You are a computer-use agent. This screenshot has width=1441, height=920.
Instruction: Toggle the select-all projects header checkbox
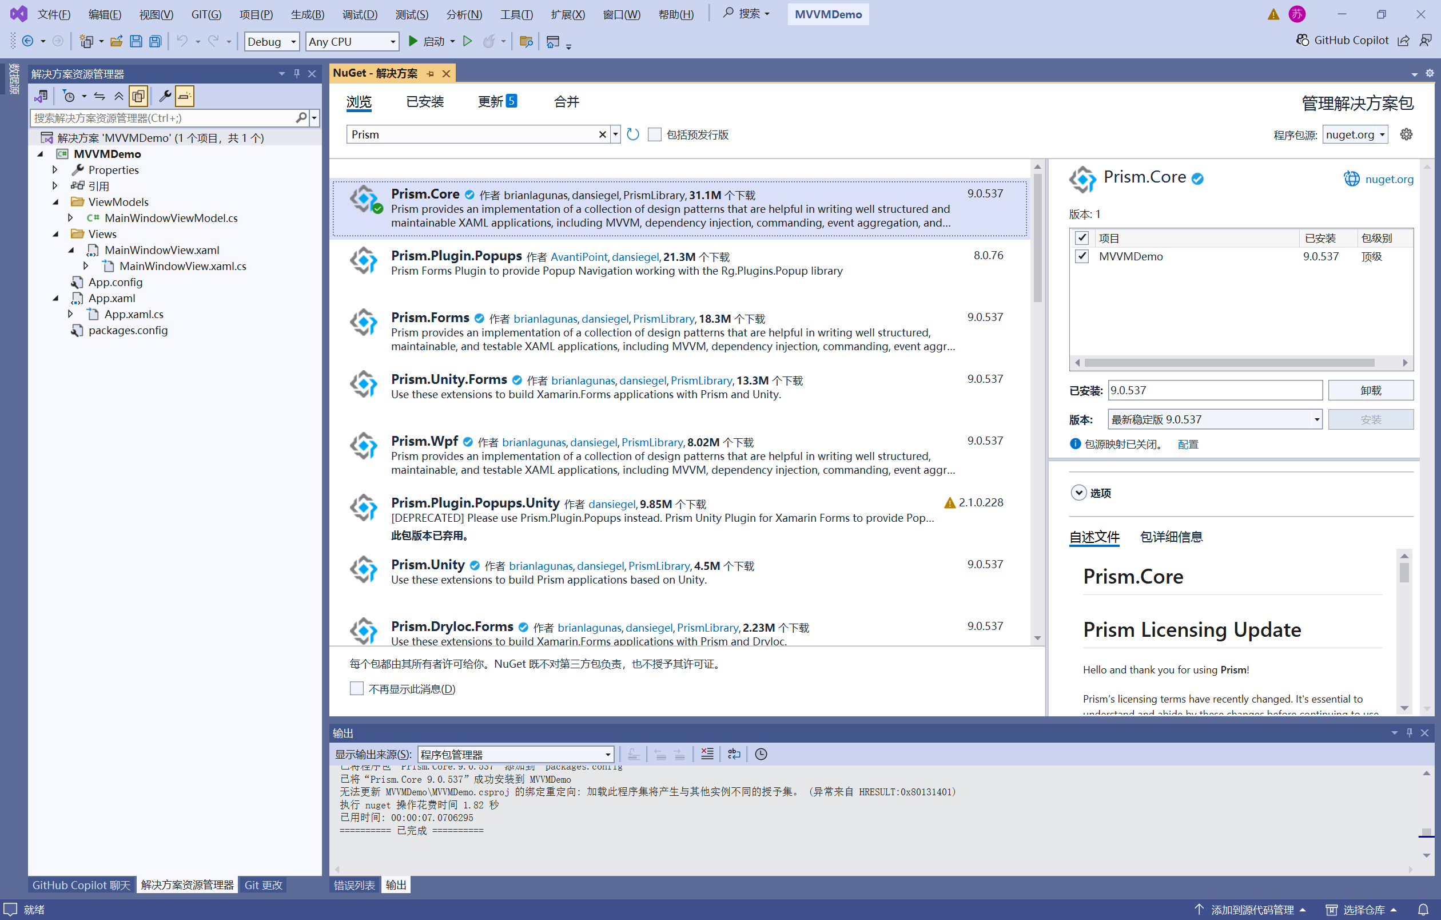(x=1081, y=238)
